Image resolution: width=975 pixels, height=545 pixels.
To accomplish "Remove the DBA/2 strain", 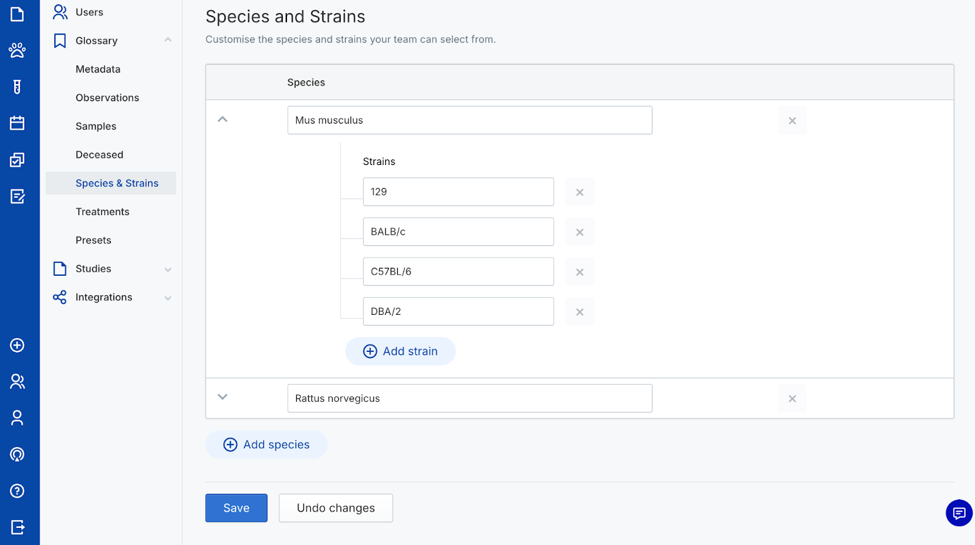I will click(x=580, y=312).
